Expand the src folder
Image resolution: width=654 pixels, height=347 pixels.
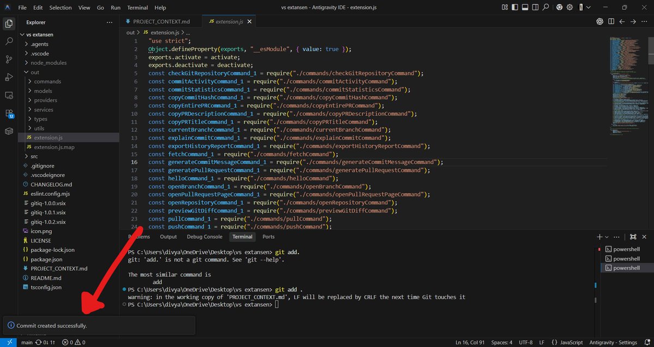coord(34,156)
